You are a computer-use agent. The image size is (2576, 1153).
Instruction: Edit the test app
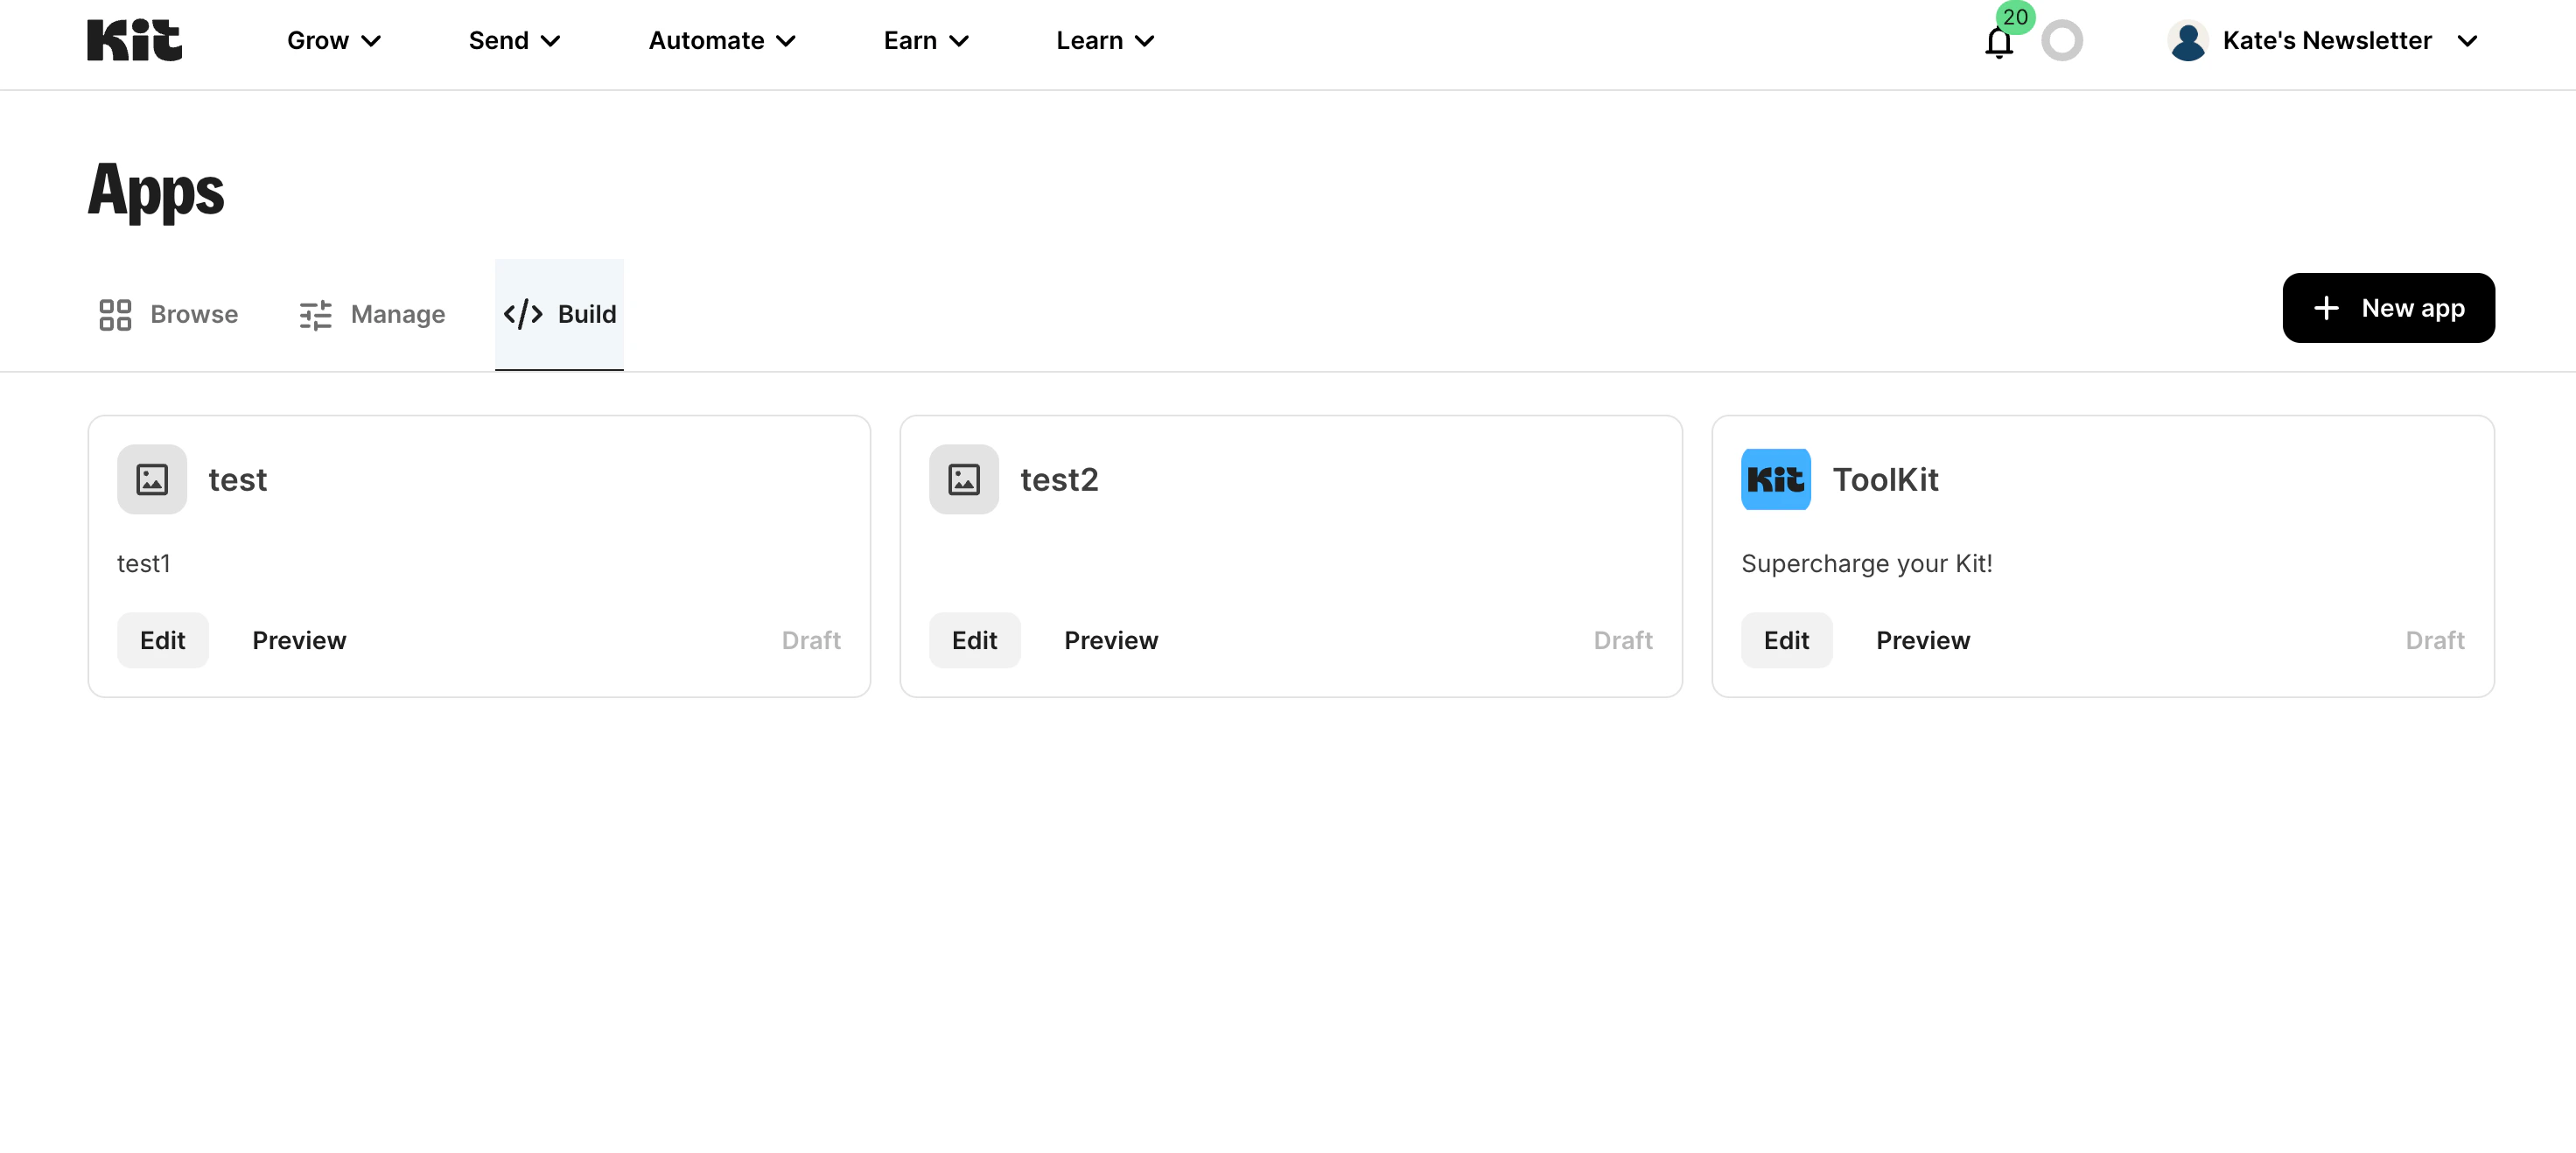[163, 640]
